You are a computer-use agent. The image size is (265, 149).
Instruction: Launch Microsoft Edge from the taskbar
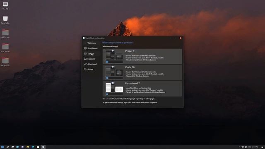coord(33,147)
